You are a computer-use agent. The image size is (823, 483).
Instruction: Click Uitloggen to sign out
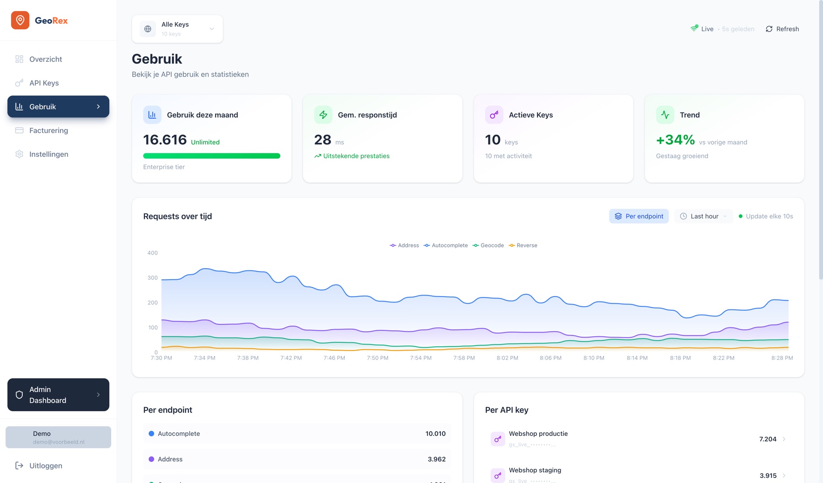[59, 466]
